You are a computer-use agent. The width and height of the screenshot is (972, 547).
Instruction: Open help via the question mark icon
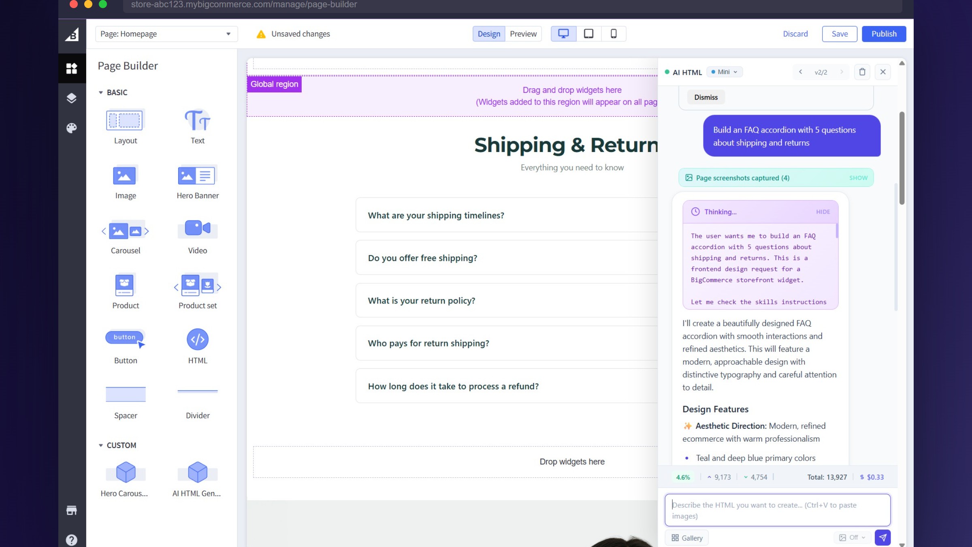point(72,539)
